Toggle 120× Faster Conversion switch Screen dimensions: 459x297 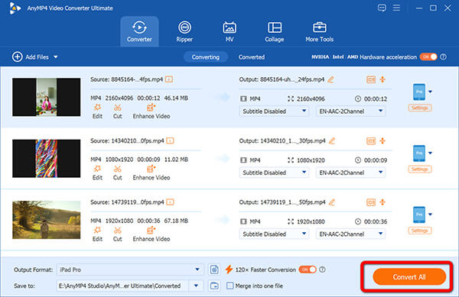point(308,270)
